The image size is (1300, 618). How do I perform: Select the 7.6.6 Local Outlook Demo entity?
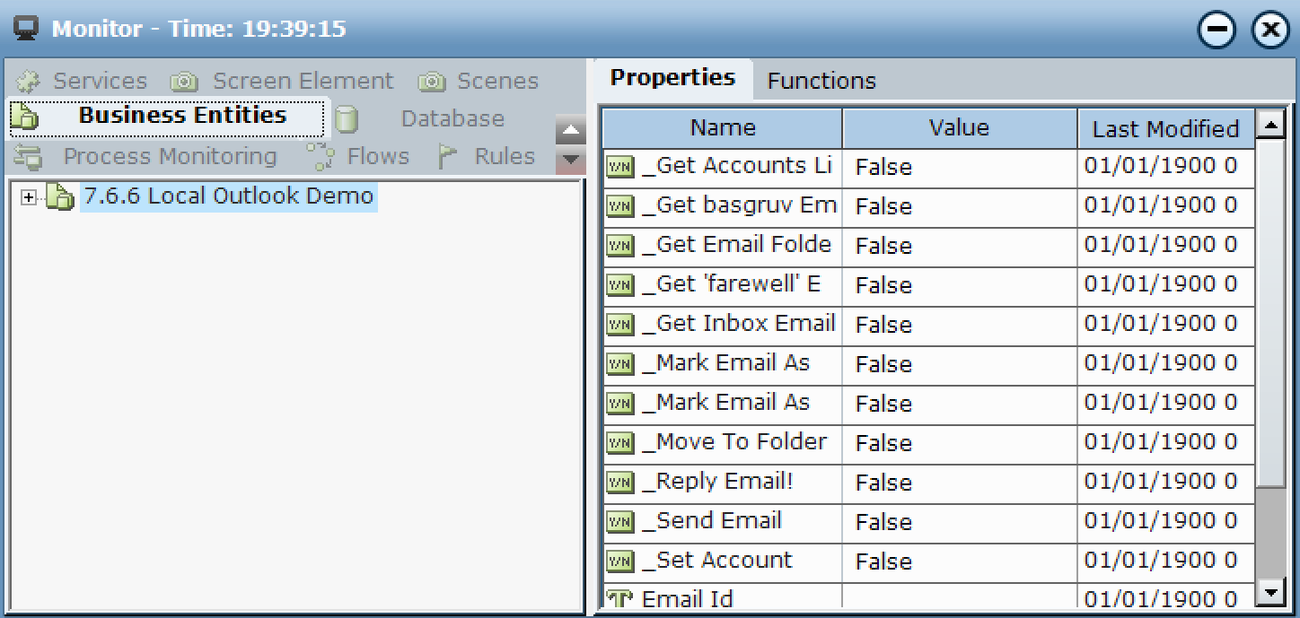pos(228,196)
